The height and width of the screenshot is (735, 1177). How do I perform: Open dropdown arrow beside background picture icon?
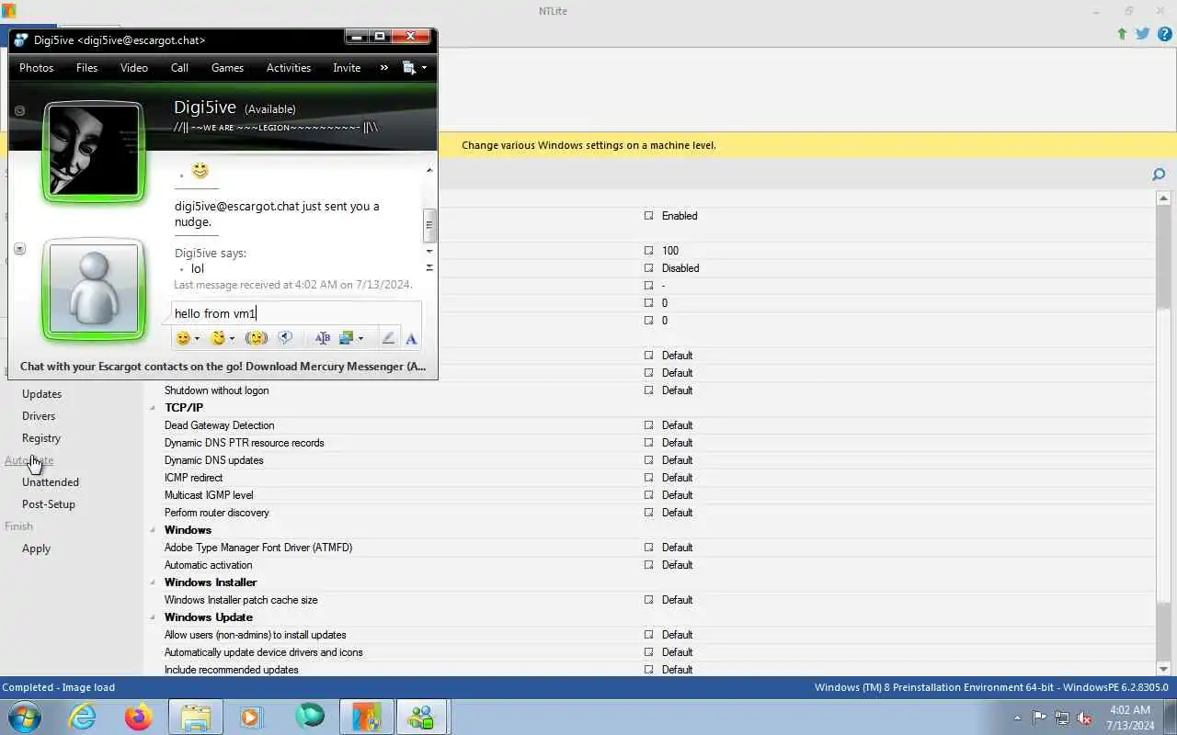360,339
